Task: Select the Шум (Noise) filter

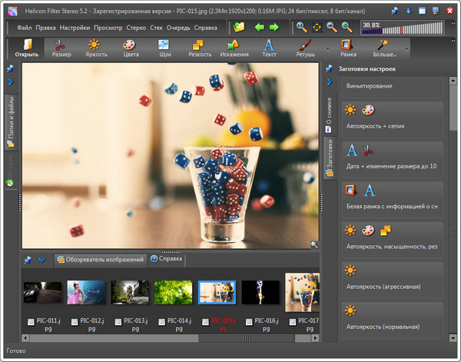Action: [x=165, y=48]
